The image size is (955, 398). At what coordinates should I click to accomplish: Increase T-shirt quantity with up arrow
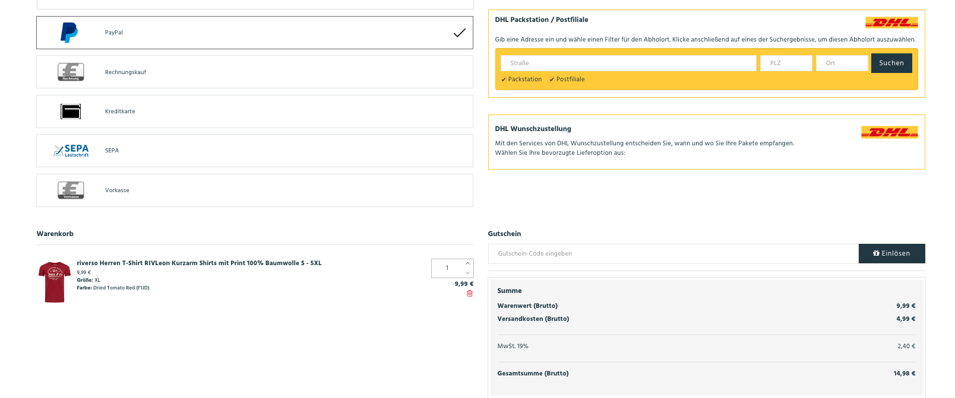[467, 263]
